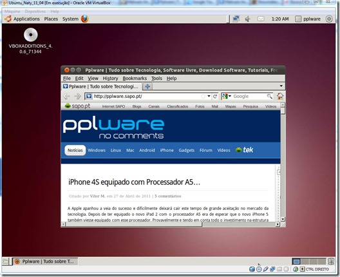The height and width of the screenshot is (277, 340).
Task: Launch Firefox from the top panel icon
Action: [x=84, y=19]
